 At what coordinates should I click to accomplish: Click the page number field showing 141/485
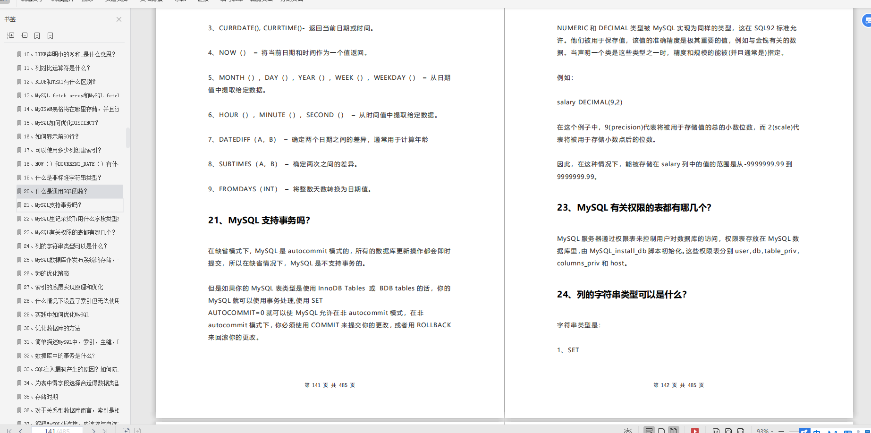(57, 431)
